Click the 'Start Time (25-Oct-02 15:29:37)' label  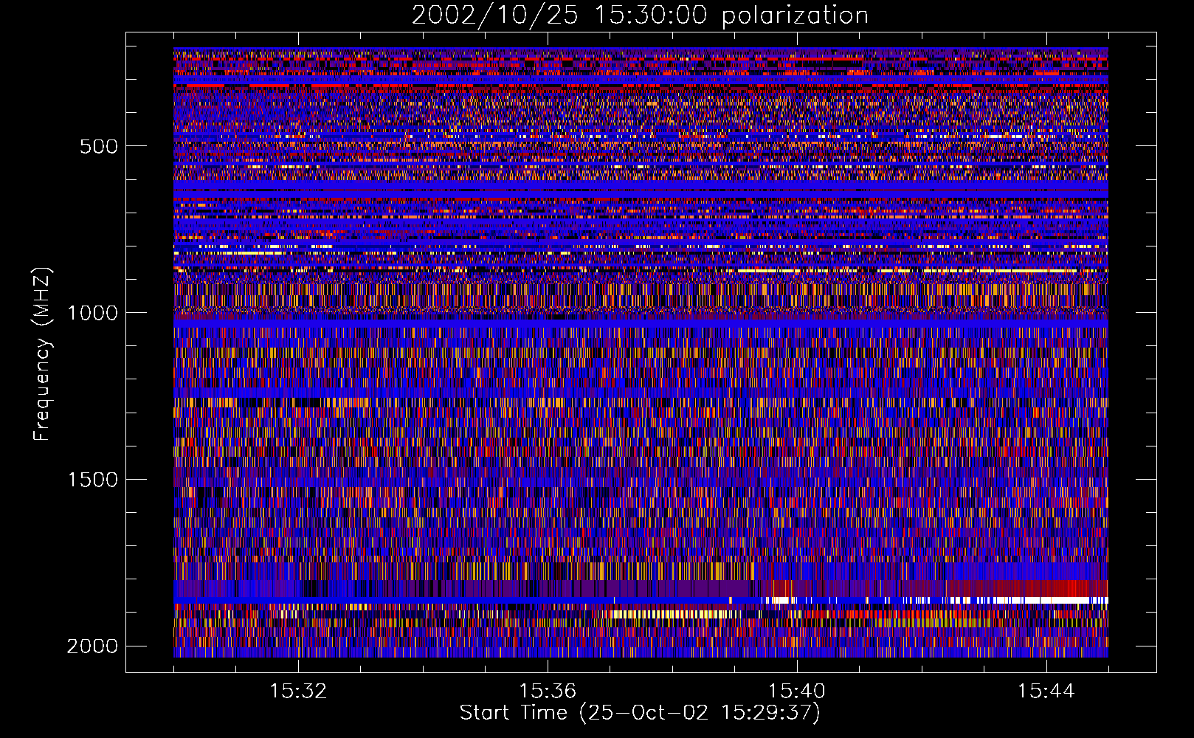640,713
